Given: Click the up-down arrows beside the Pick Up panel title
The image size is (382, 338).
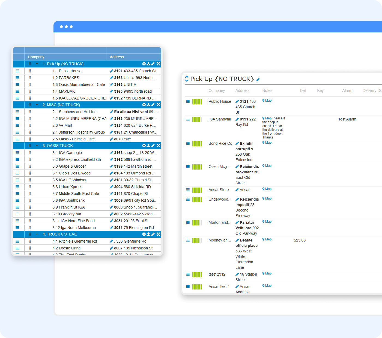Looking at the screenshot, I should click(187, 79).
